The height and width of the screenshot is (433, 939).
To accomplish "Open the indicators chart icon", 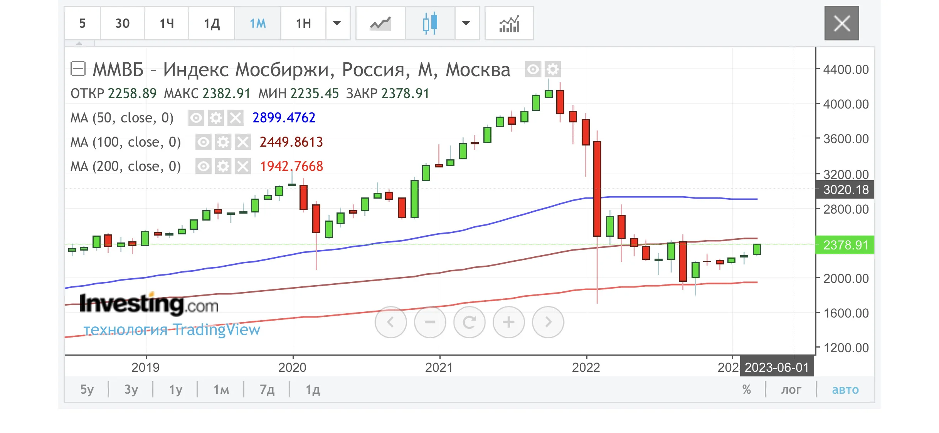I will [509, 23].
